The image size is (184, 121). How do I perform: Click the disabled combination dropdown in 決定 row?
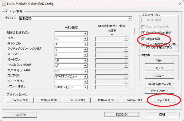(112, 39)
